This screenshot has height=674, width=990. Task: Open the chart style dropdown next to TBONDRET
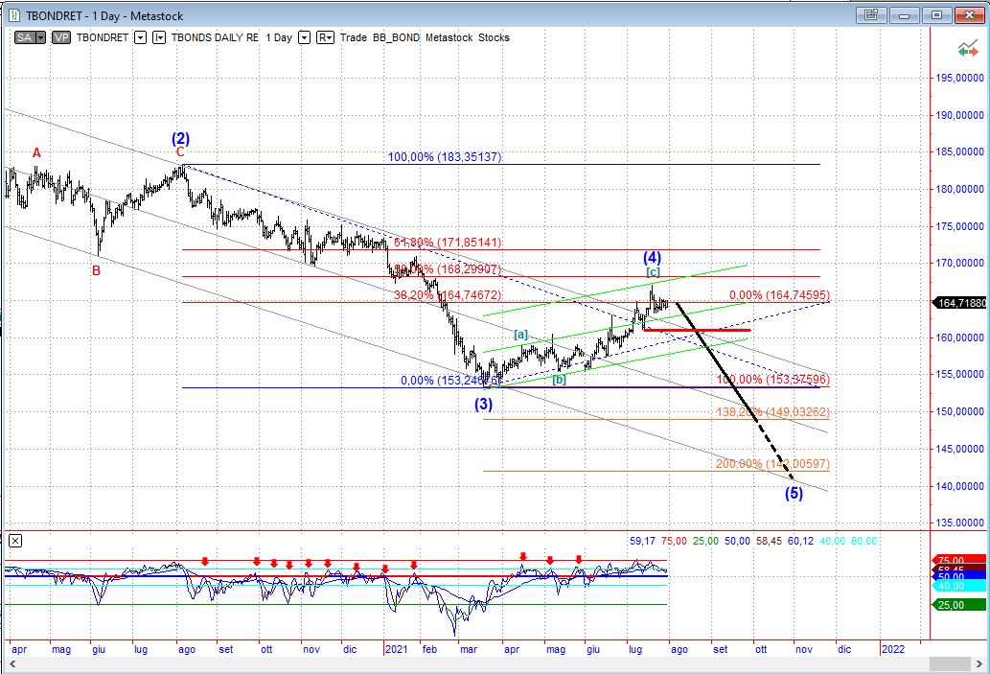[160, 38]
